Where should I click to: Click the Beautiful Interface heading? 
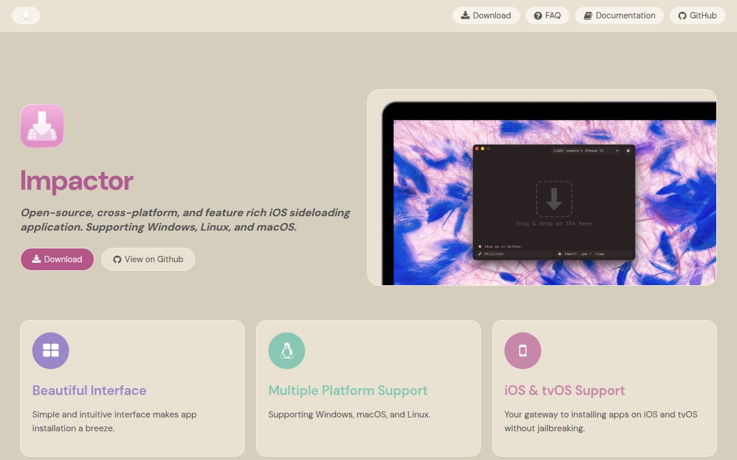(x=89, y=390)
